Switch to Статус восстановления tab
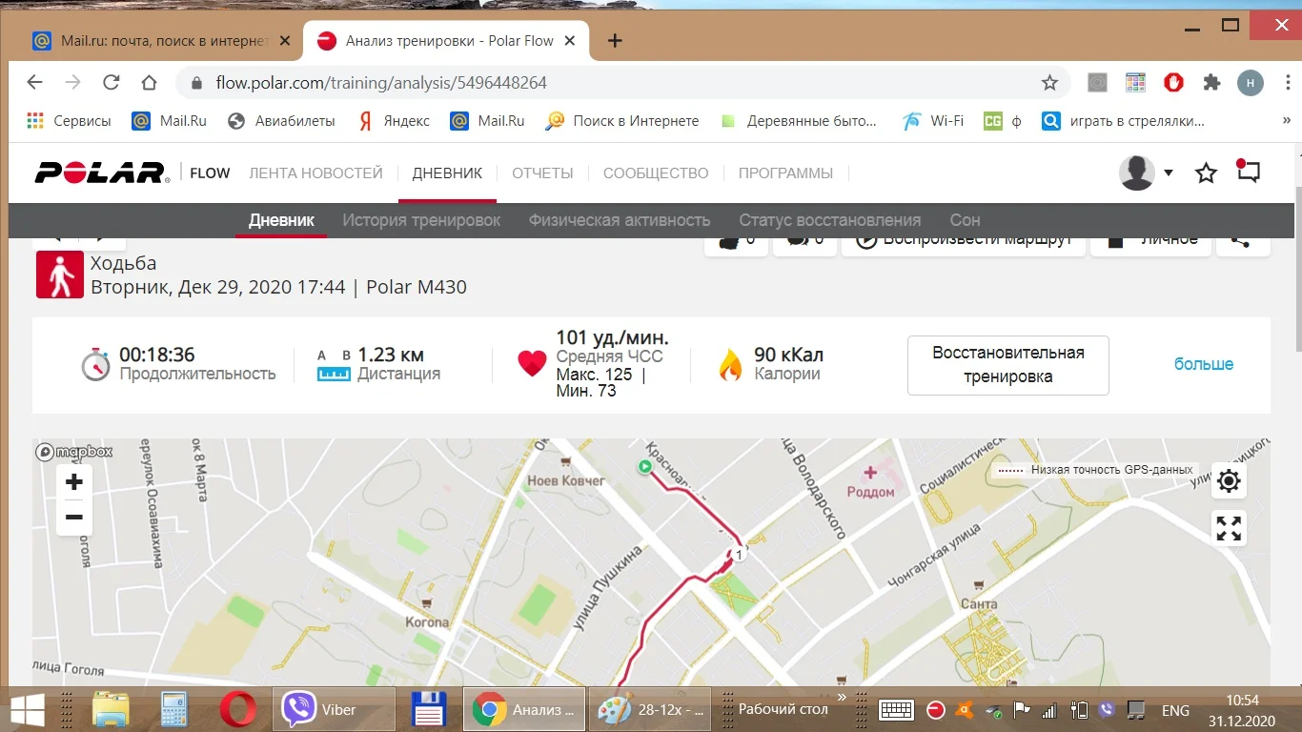Screen dimensions: 1302x732 pos(829,220)
